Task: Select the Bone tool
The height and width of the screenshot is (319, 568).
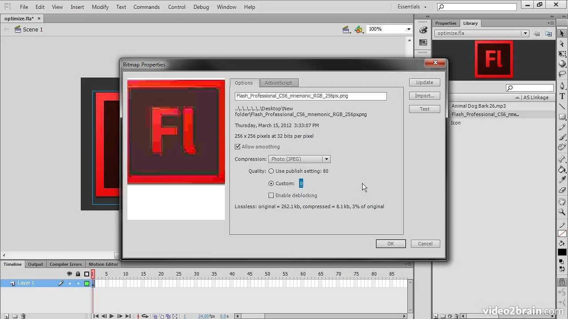Action: click(562, 159)
